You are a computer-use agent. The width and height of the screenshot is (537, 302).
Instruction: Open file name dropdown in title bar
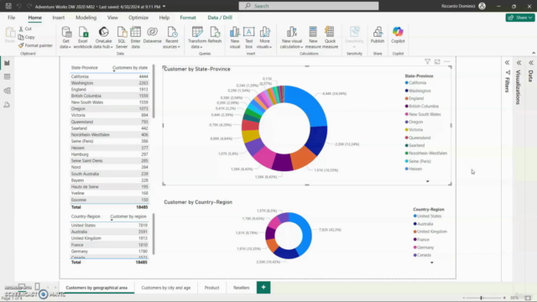click(164, 7)
